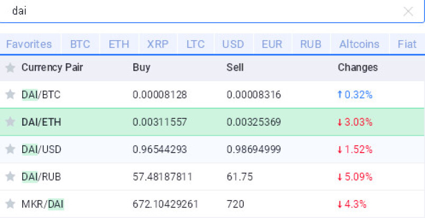This screenshot has height=218, width=425.
Task: Open the MKR/DAI pair row
Action: (212, 204)
